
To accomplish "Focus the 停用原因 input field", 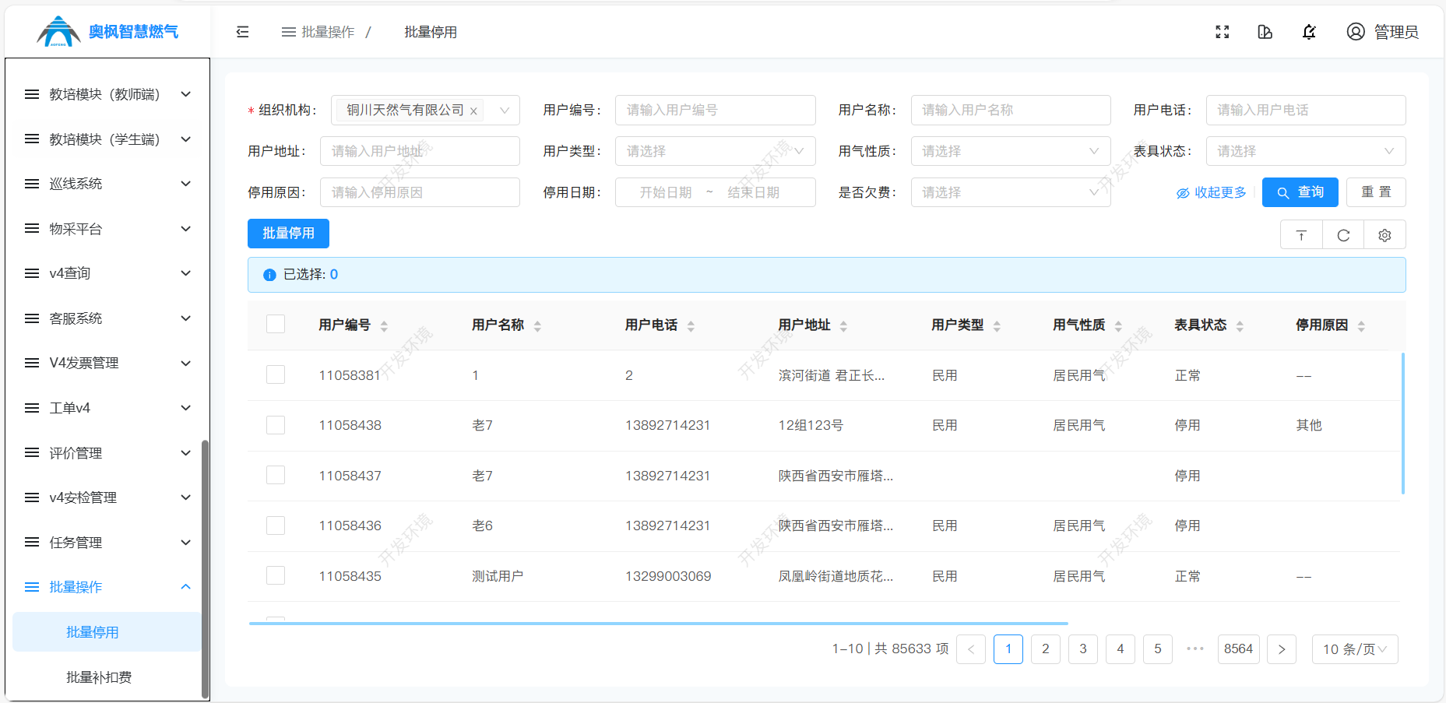I will tap(420, 192).
